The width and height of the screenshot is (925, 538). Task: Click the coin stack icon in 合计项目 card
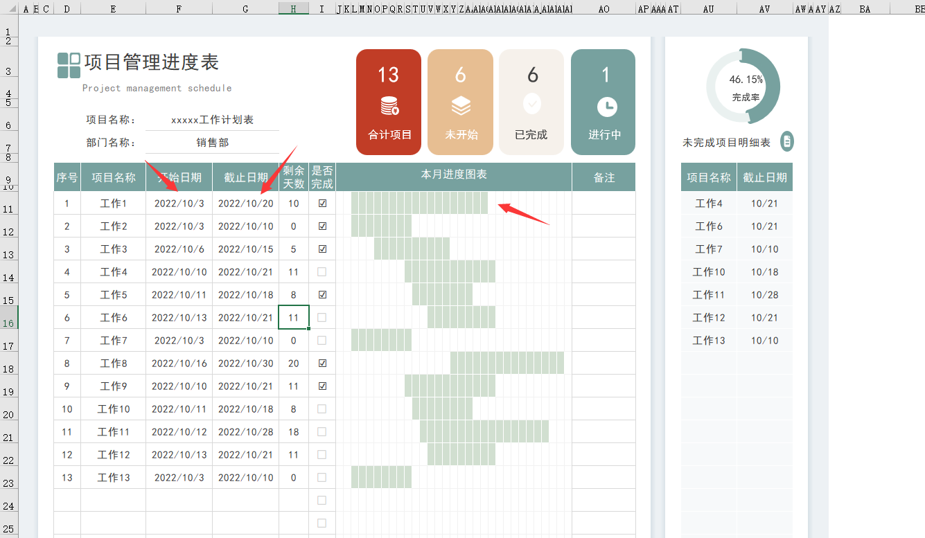click(389, 106)
